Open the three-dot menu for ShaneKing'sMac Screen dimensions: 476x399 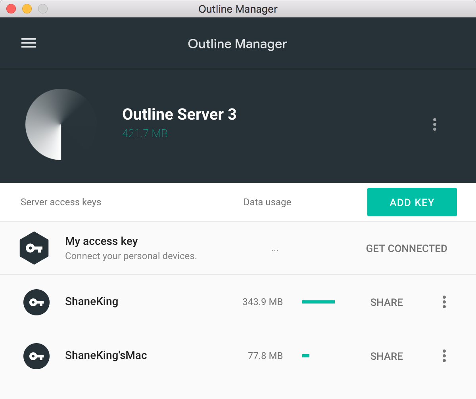coord(444,356)
